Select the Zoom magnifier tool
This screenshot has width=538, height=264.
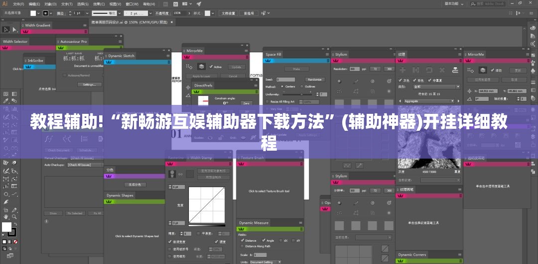coord(14,217)
